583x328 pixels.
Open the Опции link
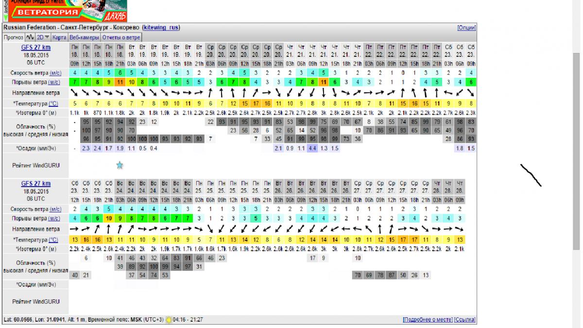click(466, 28)
